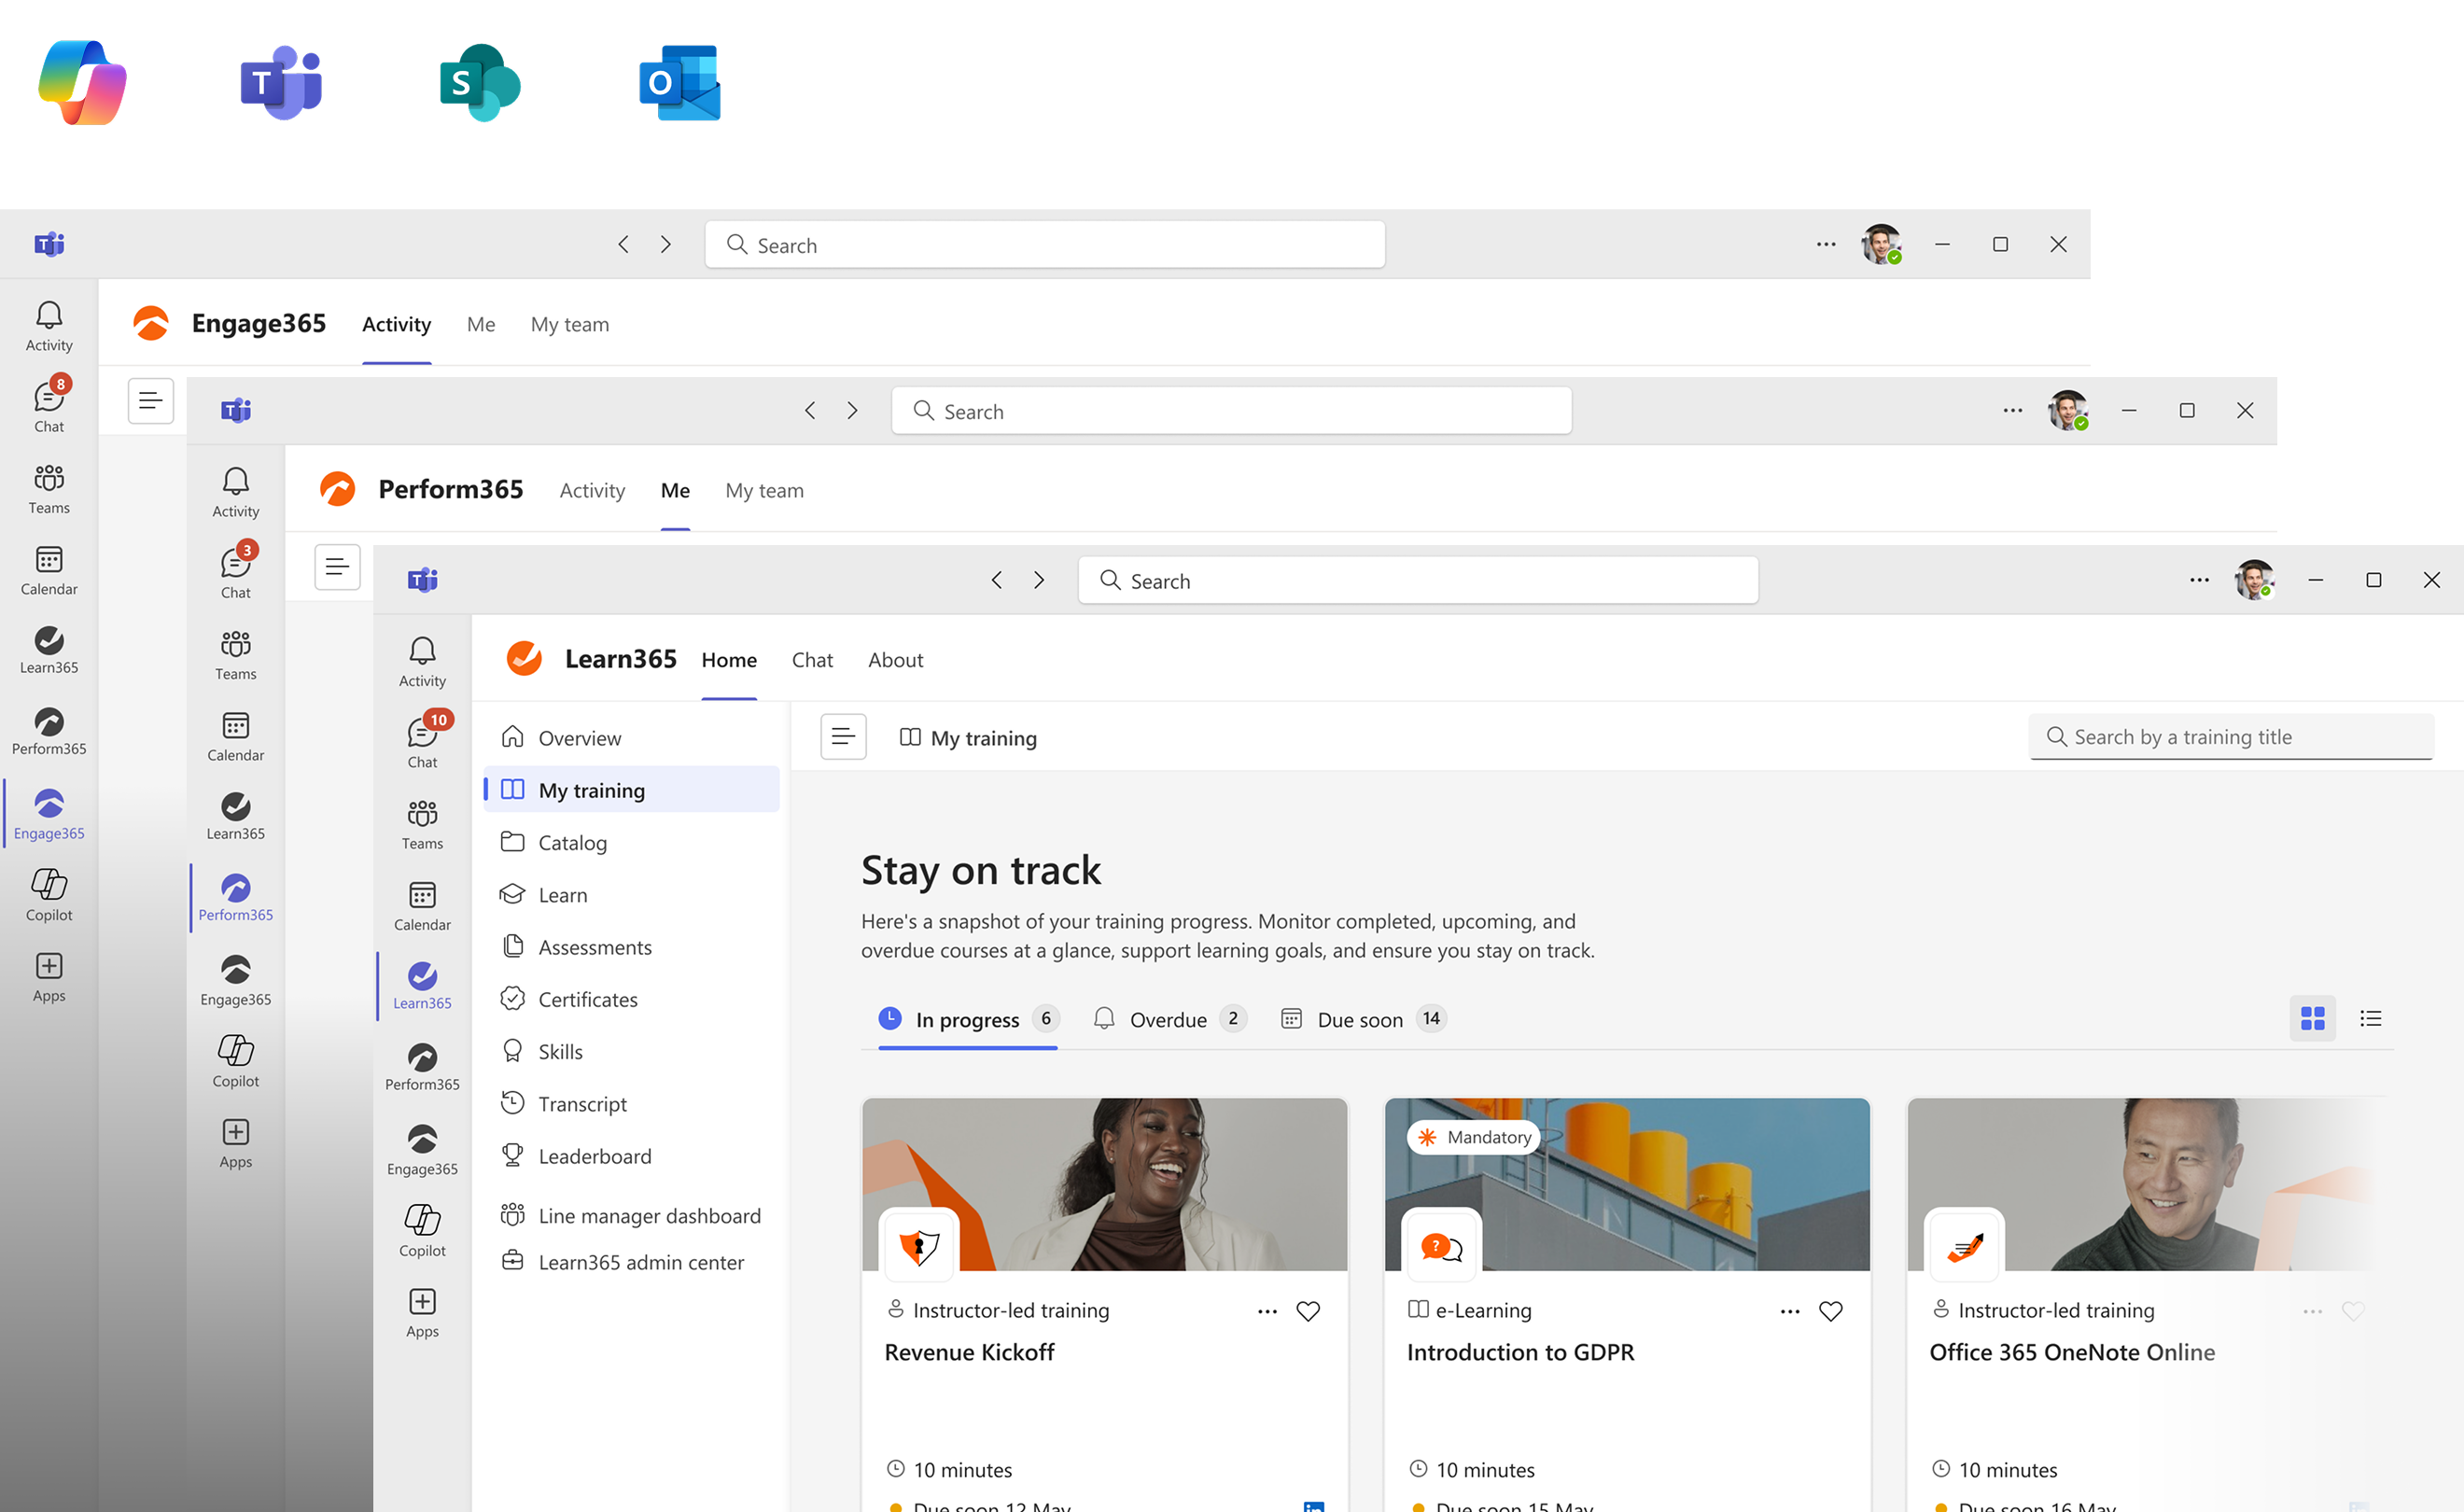Open profile avatar in Learn365 window
Viewport: 2464px width, 1512px height.
2254,580
